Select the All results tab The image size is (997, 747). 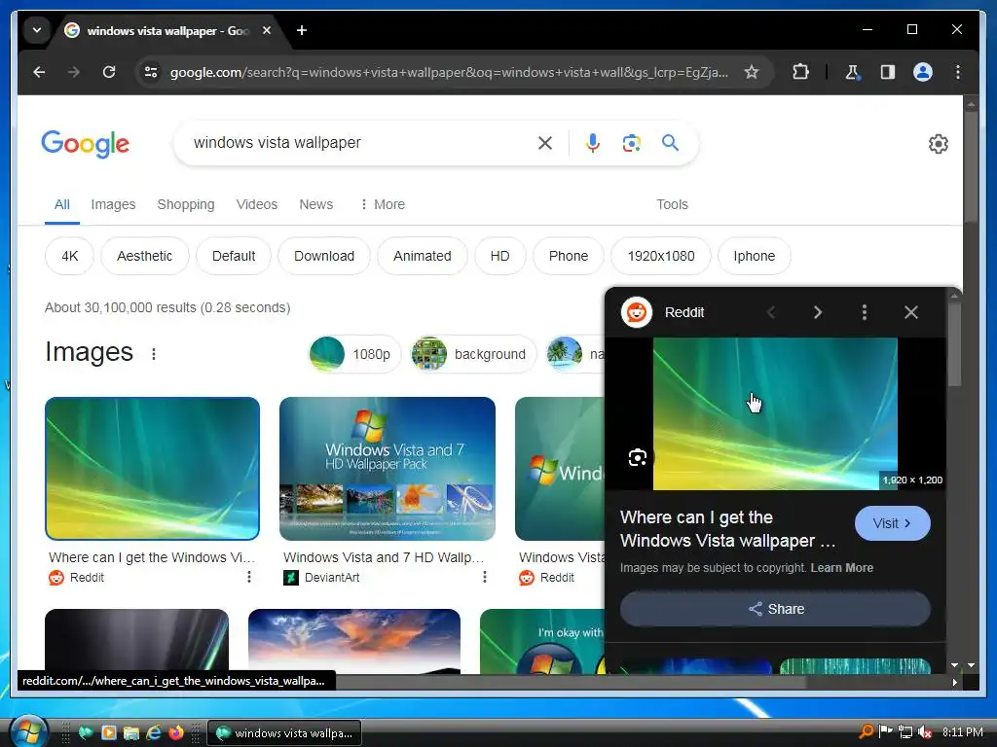(61, 204)
